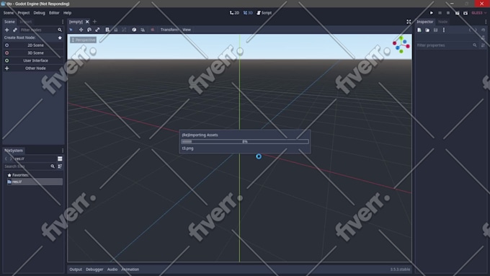Open the Scene menu
490x276 pixels.
[9, 13]
